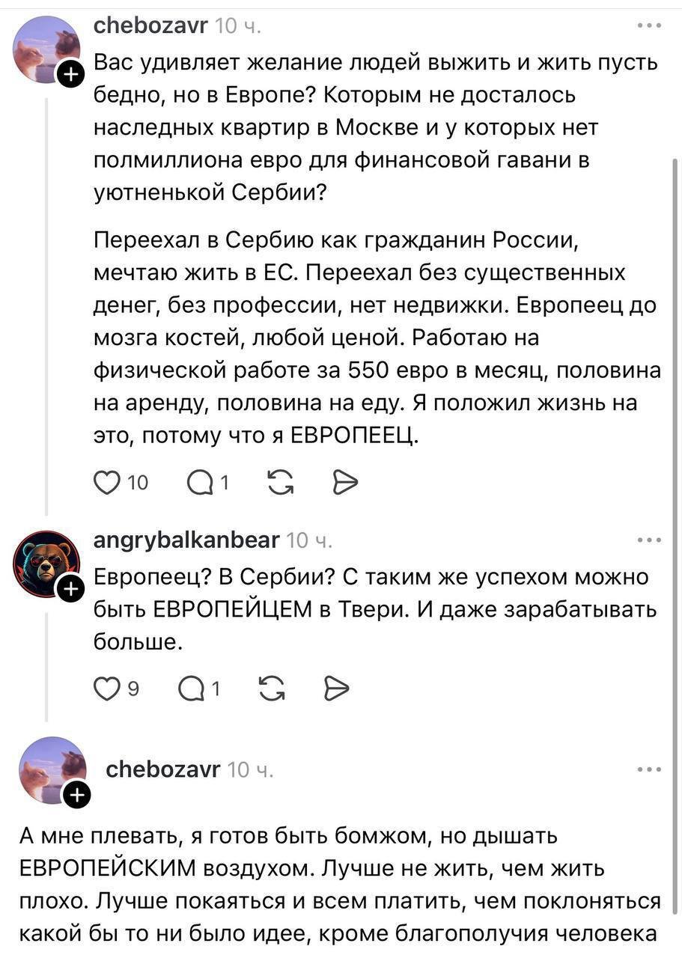Screen dimensions: 682x958
Task: Open the post text about moving to Serbia
Action: coord(378,338)
